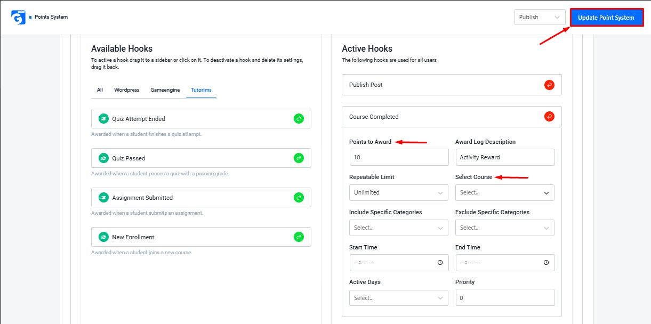Open the Publish status dropdown
The width and height of the screenshot is (651, 324).
pos(540,17)
